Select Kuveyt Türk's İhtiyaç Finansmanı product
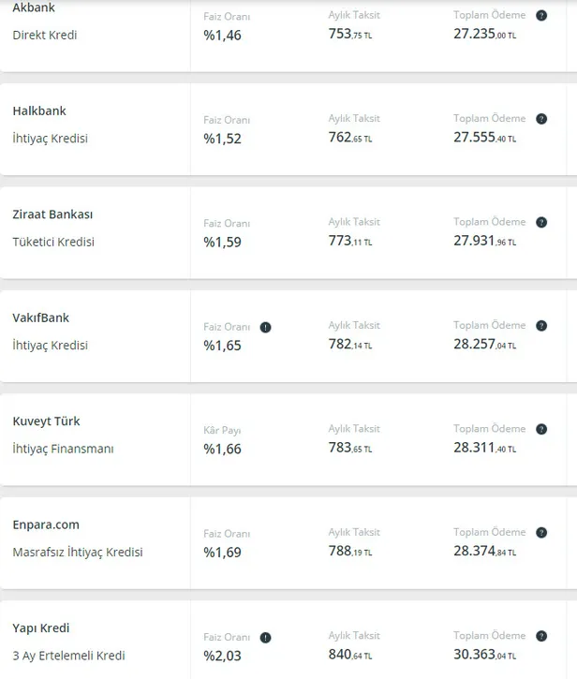The height and width of the screenshot is (679, 577). click(x=63, y=449)
